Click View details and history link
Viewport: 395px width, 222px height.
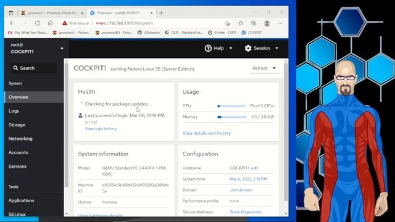pos(207,133)
